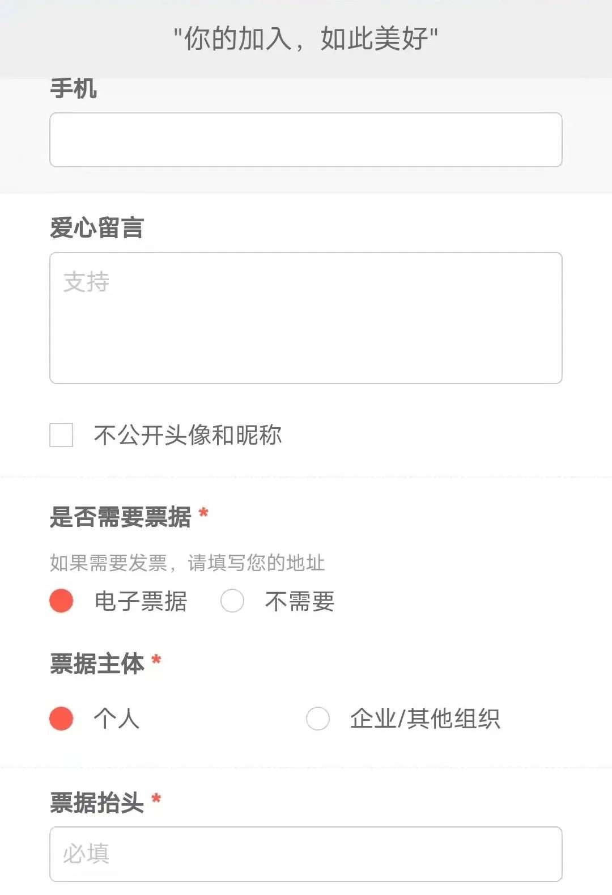Click the 电子票据 option label text
Image resolution: width=612 pixels, height=895 pixels.
(x=141, y=601)
